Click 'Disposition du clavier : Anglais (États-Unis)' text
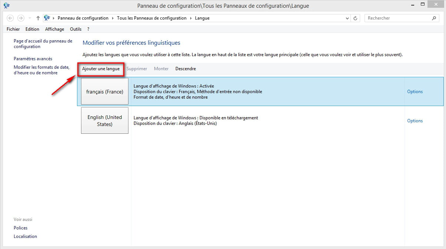 [x=175, y=123]
